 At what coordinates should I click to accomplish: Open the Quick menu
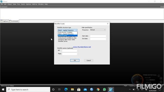[23, 4]
